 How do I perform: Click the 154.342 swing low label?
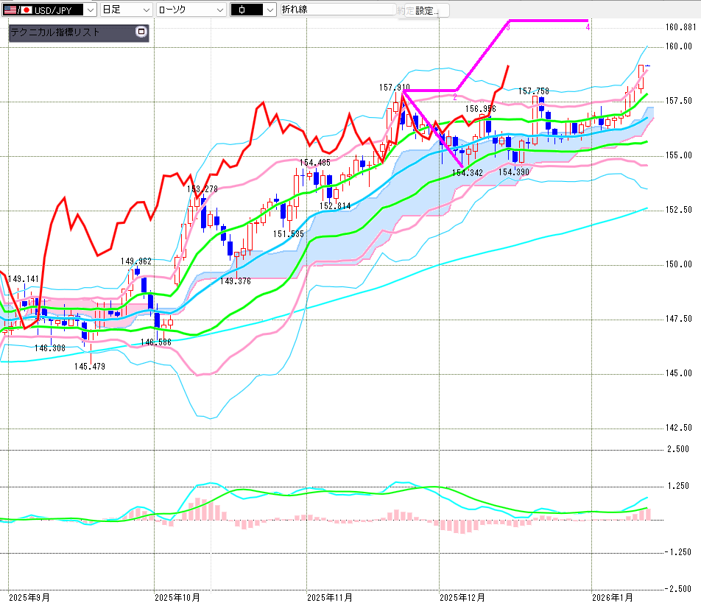tap(467, 172)
